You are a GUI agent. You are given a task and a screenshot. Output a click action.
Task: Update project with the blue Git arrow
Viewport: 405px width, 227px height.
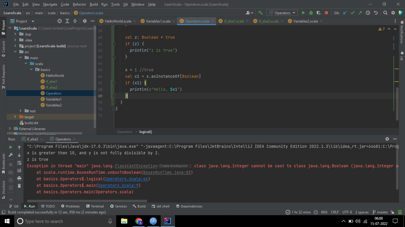click(x=345, y=13)
